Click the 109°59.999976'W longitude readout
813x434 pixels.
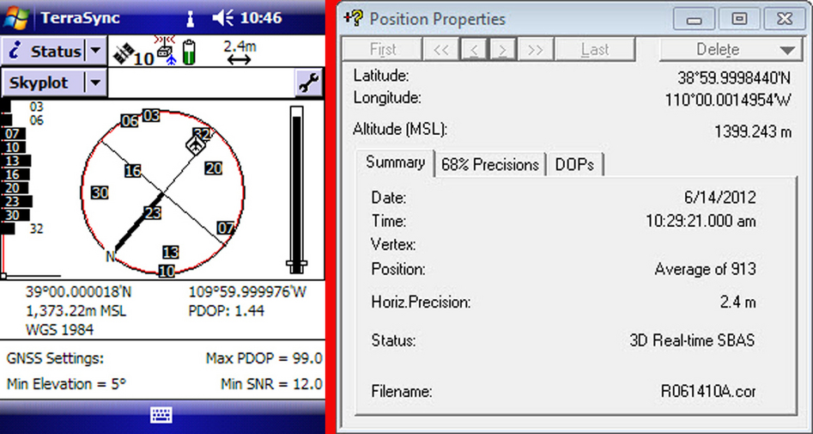pyautogui.click(x=248, y=292)
